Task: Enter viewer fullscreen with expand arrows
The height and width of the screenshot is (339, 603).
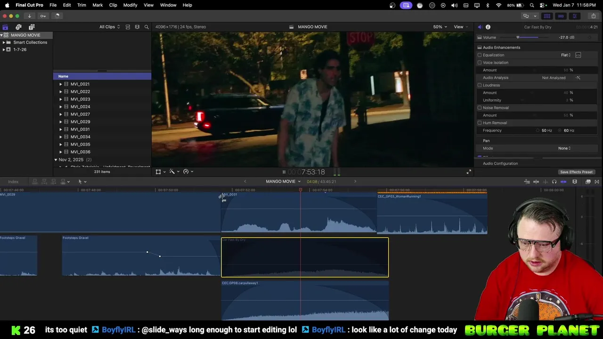Action: click(x=469, y=172)
